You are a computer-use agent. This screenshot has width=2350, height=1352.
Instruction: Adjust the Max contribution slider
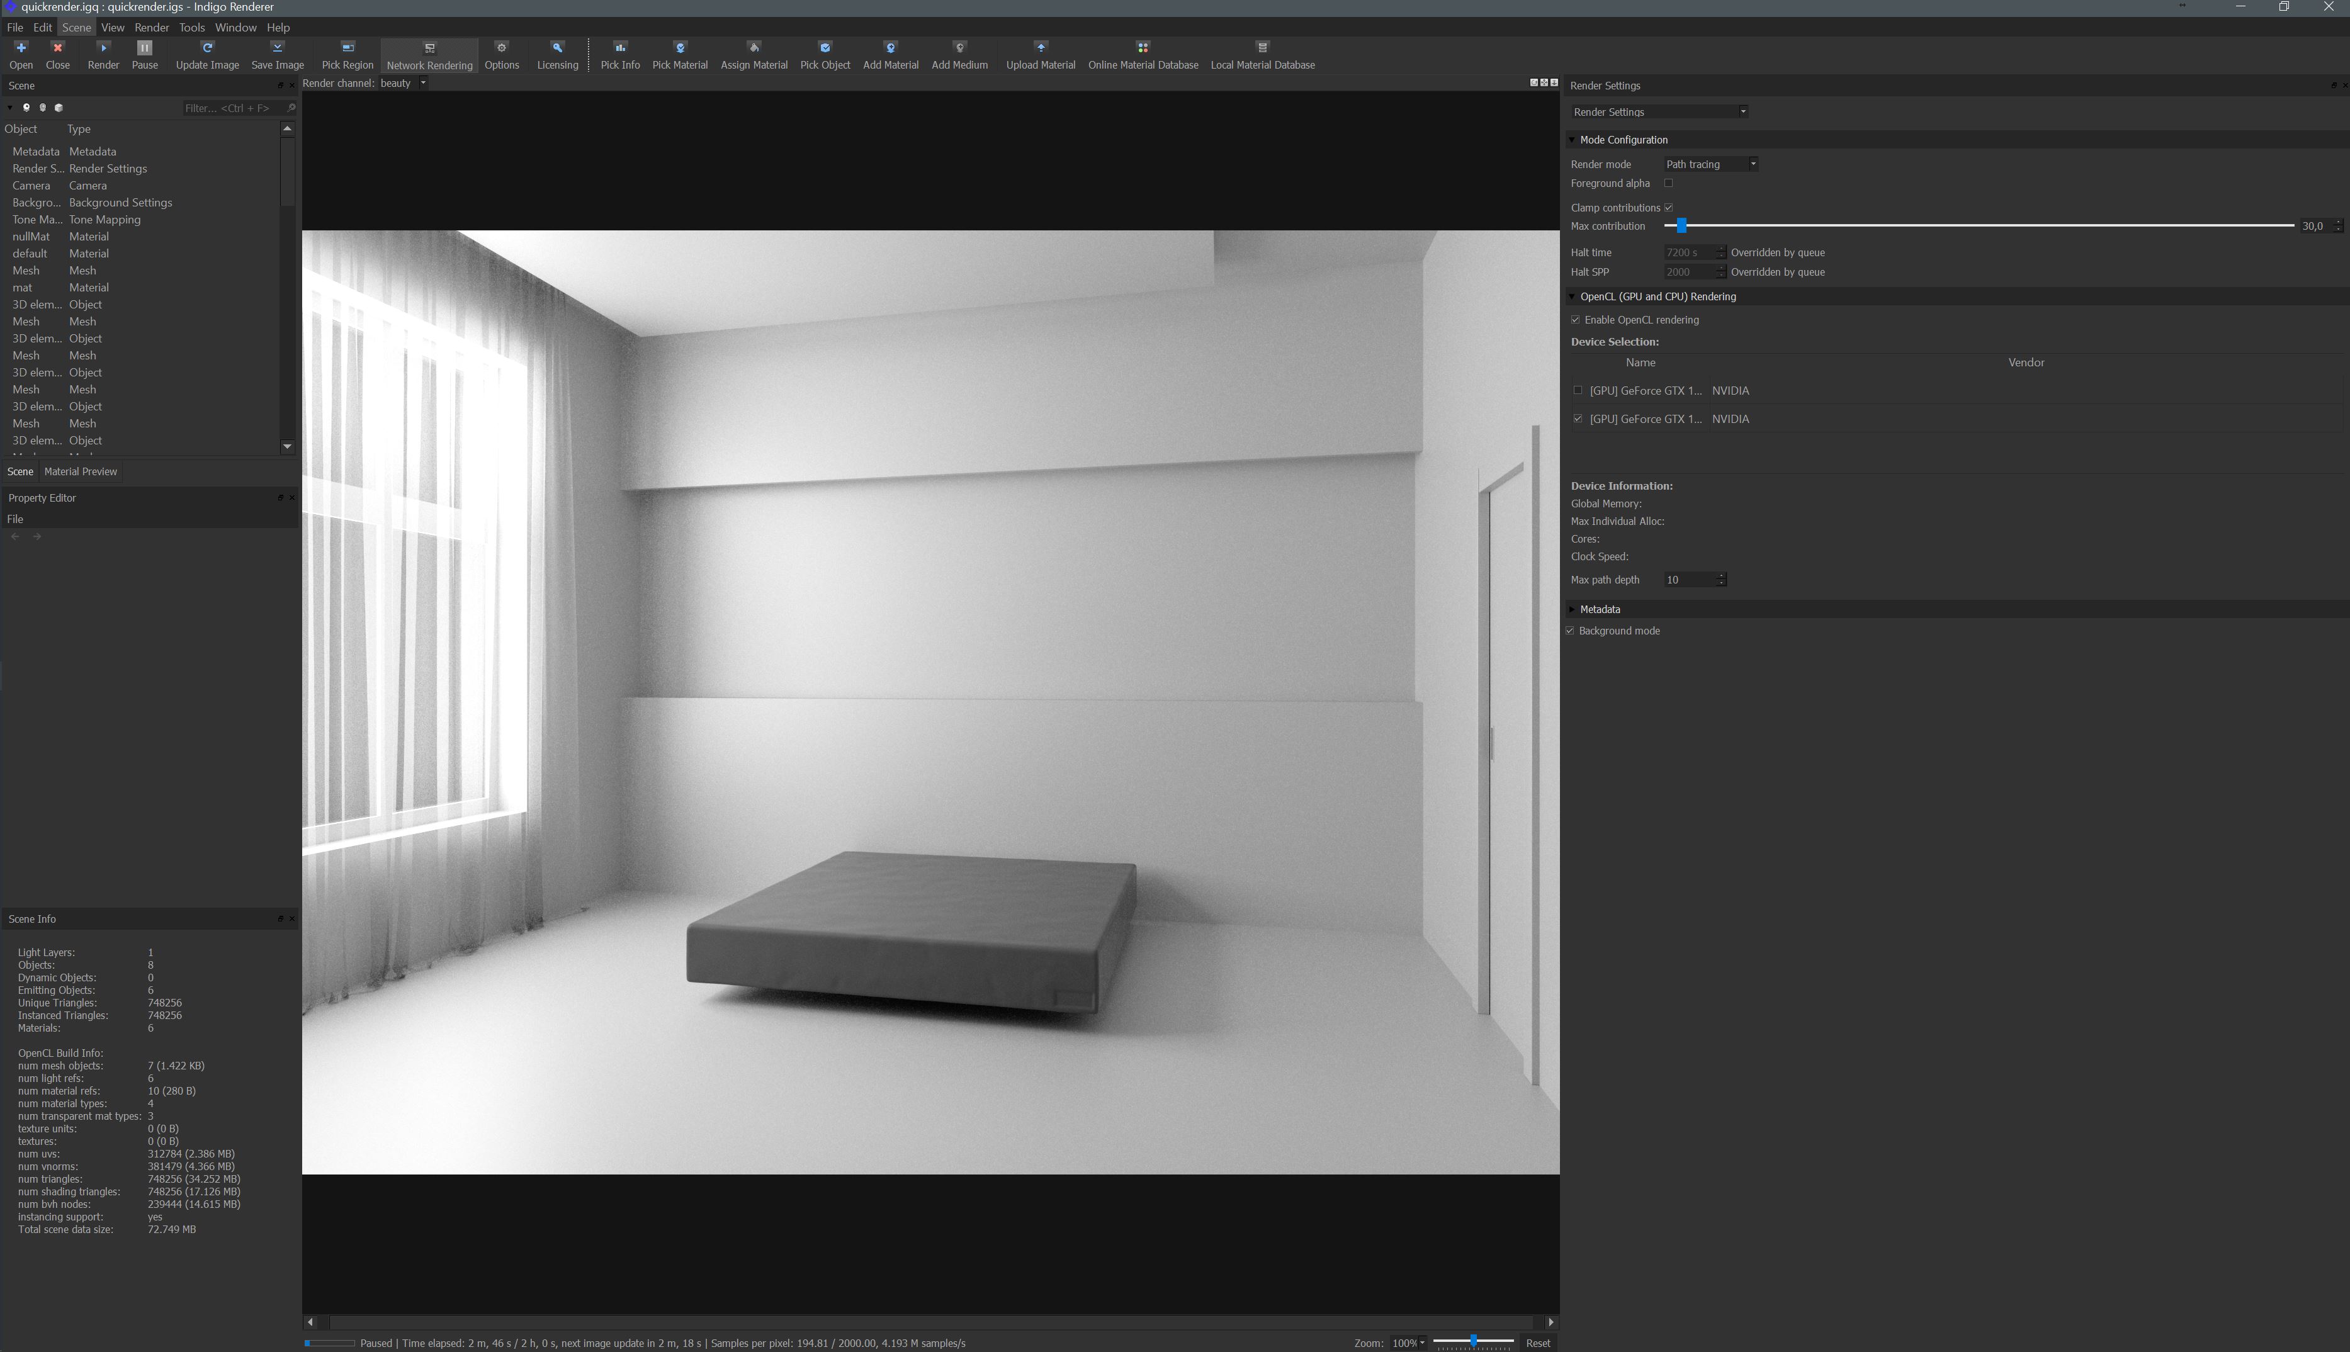coord(1681,225)
